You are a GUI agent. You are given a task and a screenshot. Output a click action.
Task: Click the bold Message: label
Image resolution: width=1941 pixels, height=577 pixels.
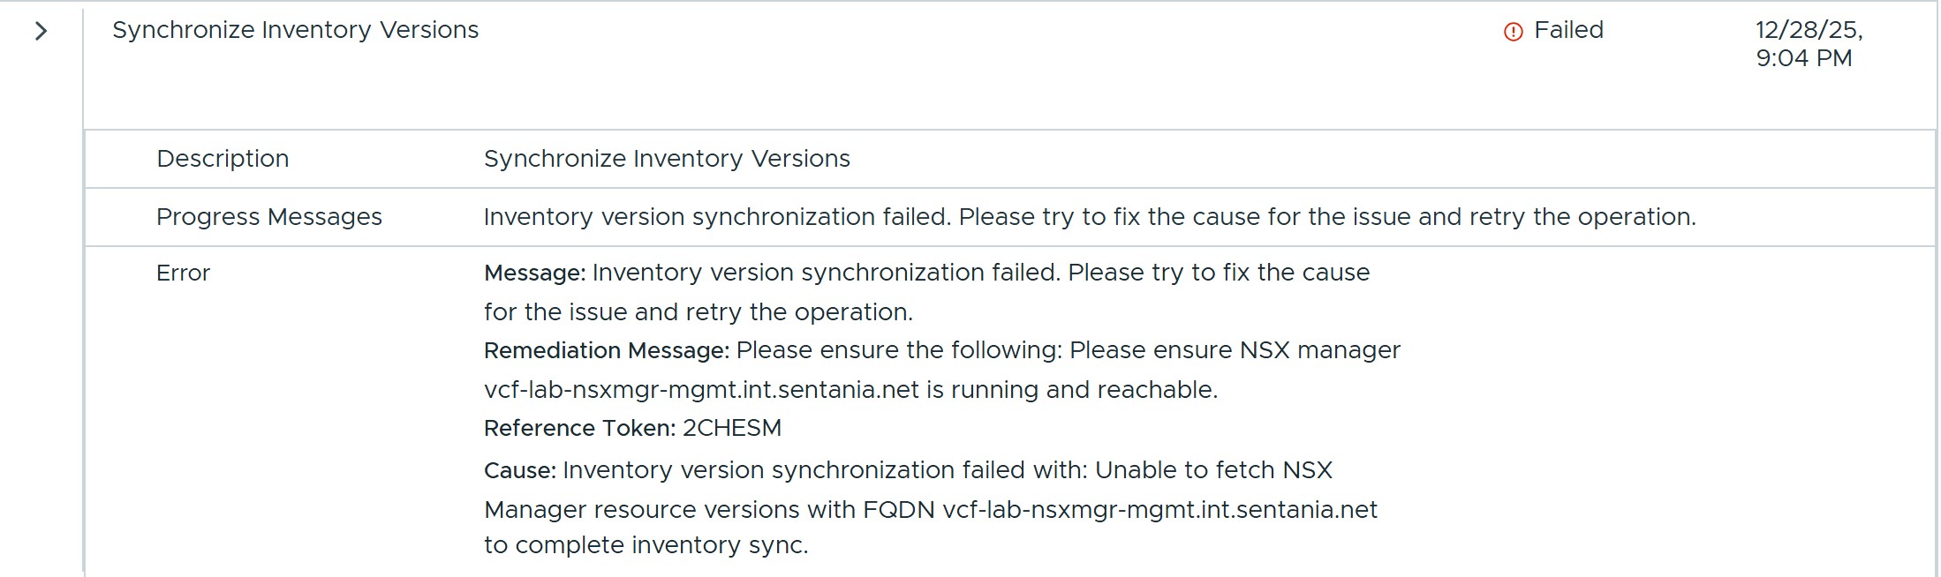pyautogui.click(x=534, y=274)
